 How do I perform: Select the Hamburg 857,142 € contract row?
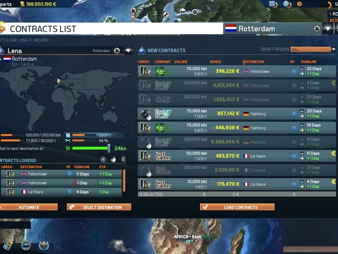[x=237, y=114]
